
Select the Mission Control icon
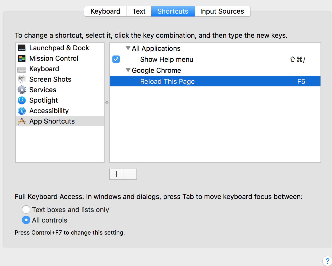pyautogui.click(x=22, y=58)
